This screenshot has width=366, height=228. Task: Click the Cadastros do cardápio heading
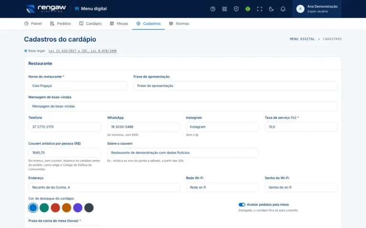(x=60, y=39)
